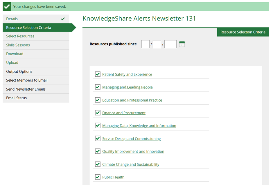Toggle Education and Professional Practice checkbox
The width and height of the screenshot is (273, 185).
click(98, 100)
